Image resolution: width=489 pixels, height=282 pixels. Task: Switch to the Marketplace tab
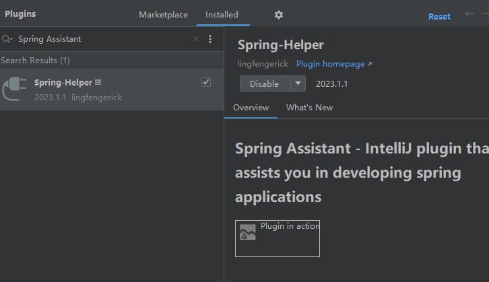pyautogui.click(x=163, y=15)
